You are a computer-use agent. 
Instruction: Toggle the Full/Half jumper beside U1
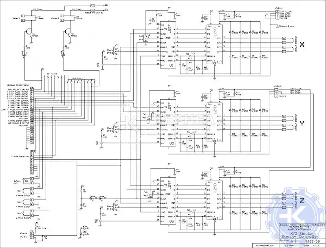[146, 38]
